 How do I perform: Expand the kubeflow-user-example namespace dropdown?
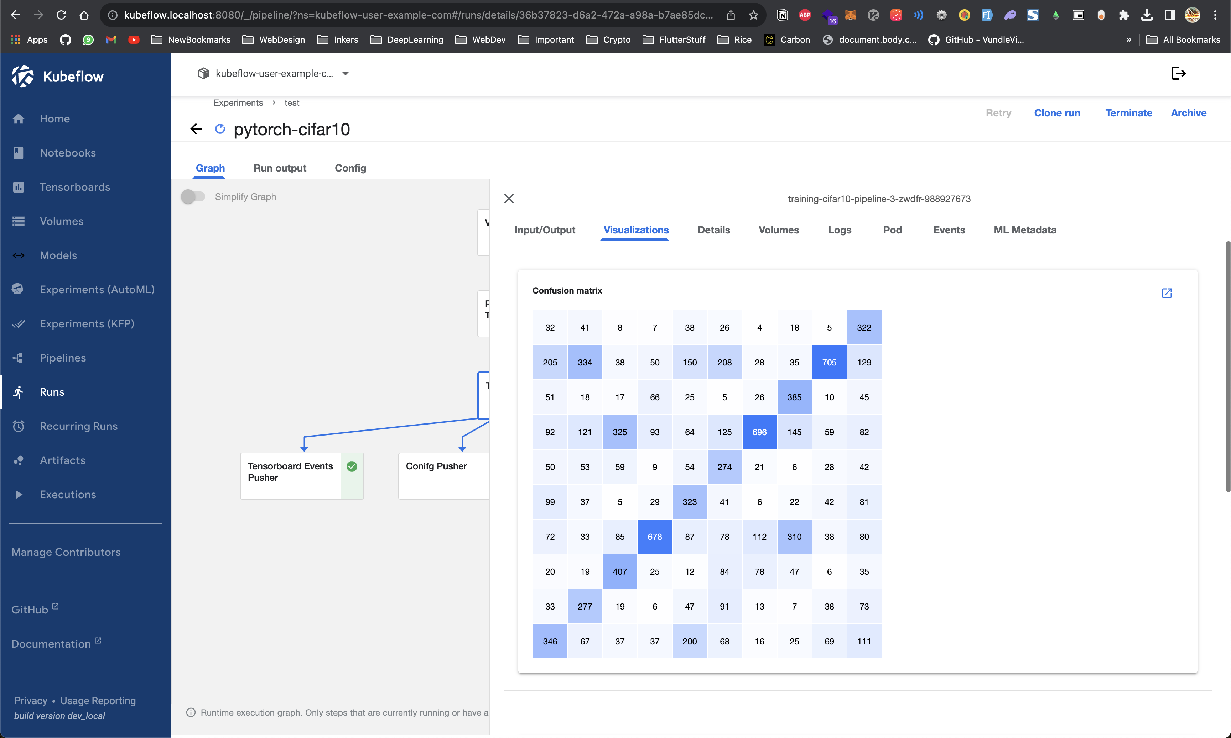[x=346, y=74]
